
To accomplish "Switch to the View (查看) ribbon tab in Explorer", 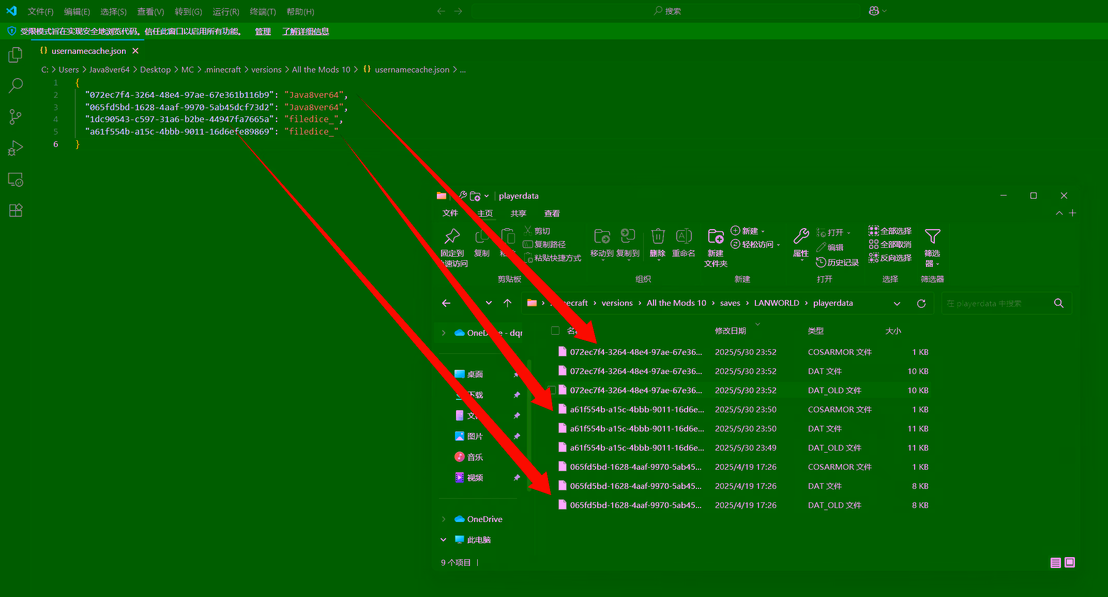I will 552,214.
